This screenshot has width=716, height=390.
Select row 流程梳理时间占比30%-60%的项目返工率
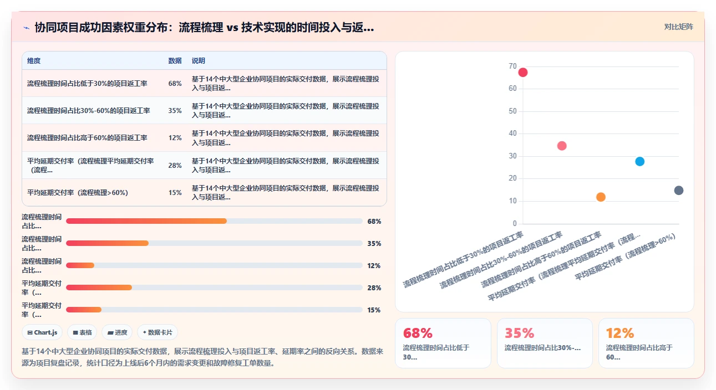click(x=204, y=111)
